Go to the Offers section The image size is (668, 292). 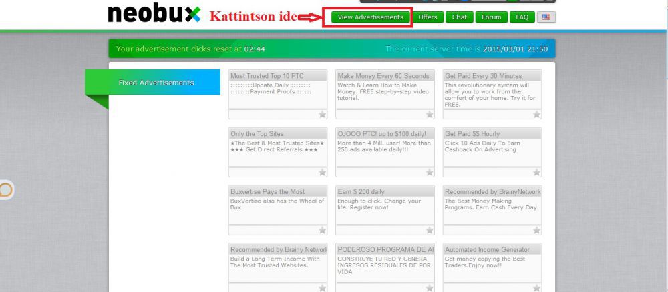coord(428,17)
